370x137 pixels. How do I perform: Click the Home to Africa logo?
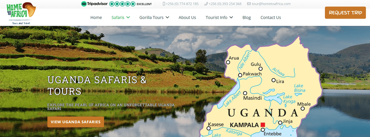[21, 13]
